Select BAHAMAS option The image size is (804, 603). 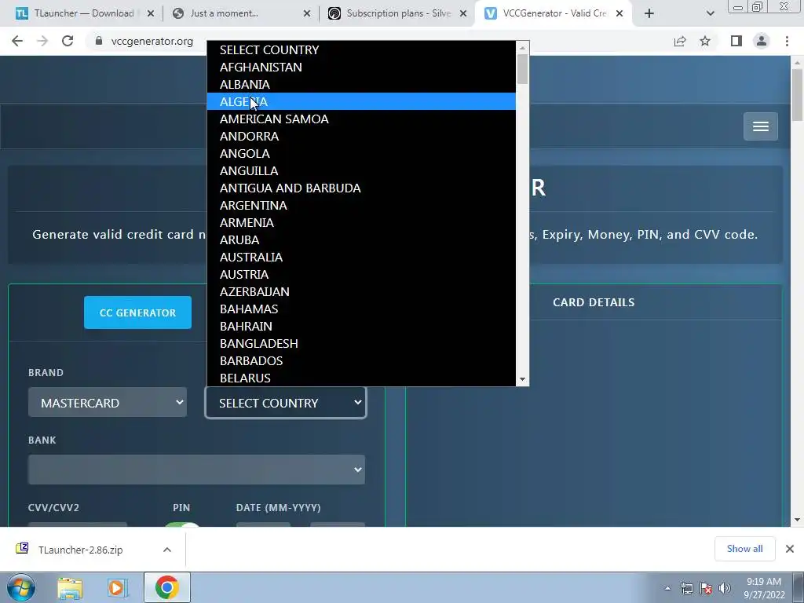(x=361, y=309)
